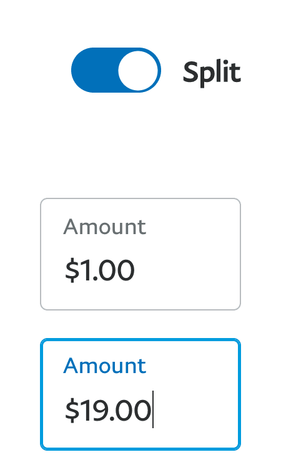Click the blue track of the Split toggle
This screenshot has width=281, height=472.
[94, 70]
